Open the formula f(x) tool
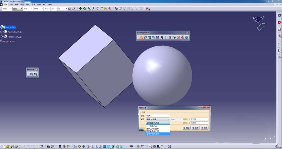This screenshot has height=149, width=282. coord(48,146)
